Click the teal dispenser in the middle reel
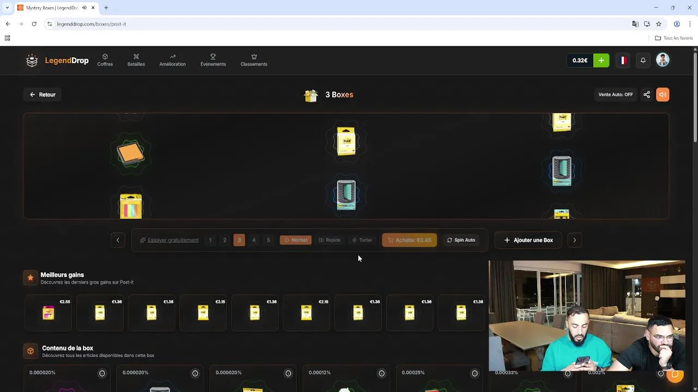This screenshot has height=392, width=698. (346, 195)
